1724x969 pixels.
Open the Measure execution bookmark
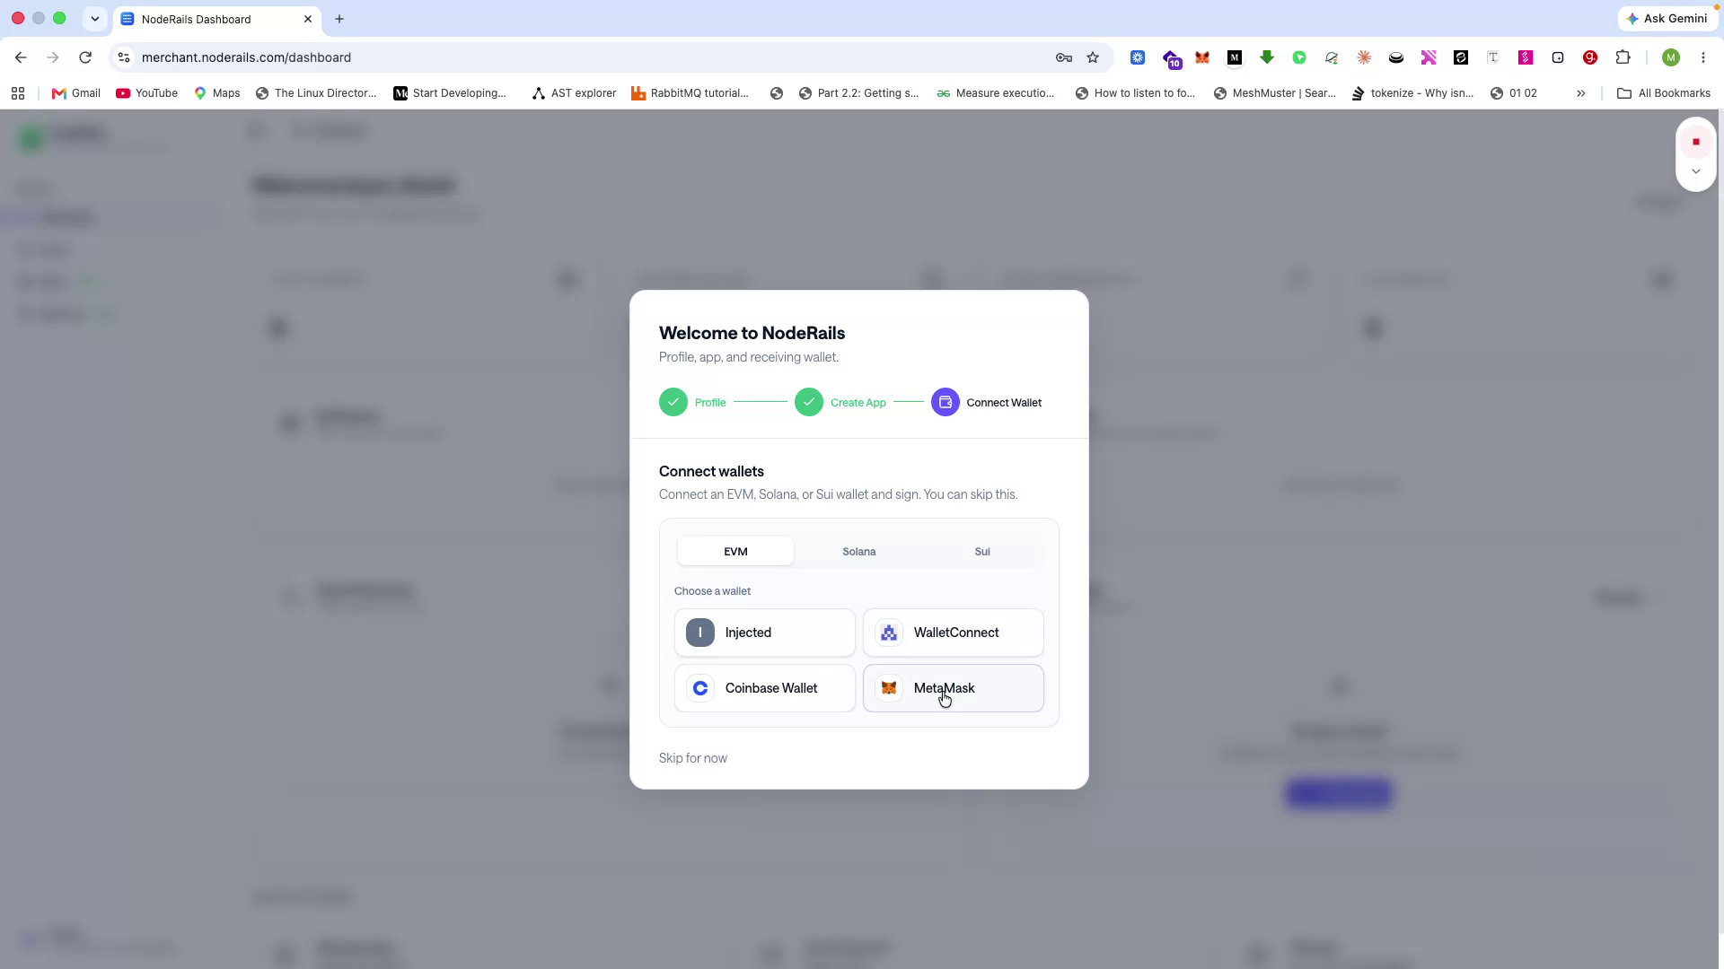click(996, 93)
